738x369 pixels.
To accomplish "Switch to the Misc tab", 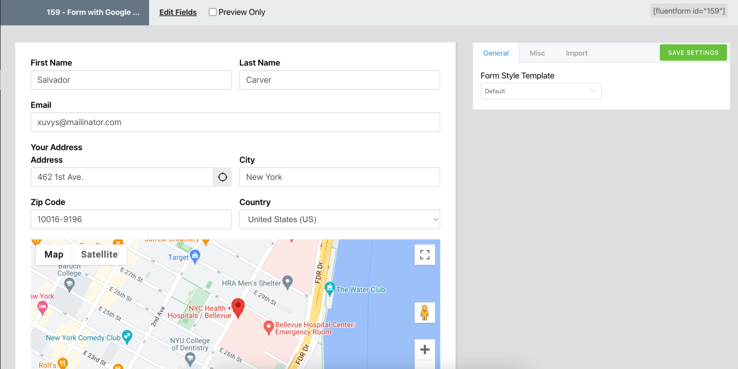I will 537,53.
